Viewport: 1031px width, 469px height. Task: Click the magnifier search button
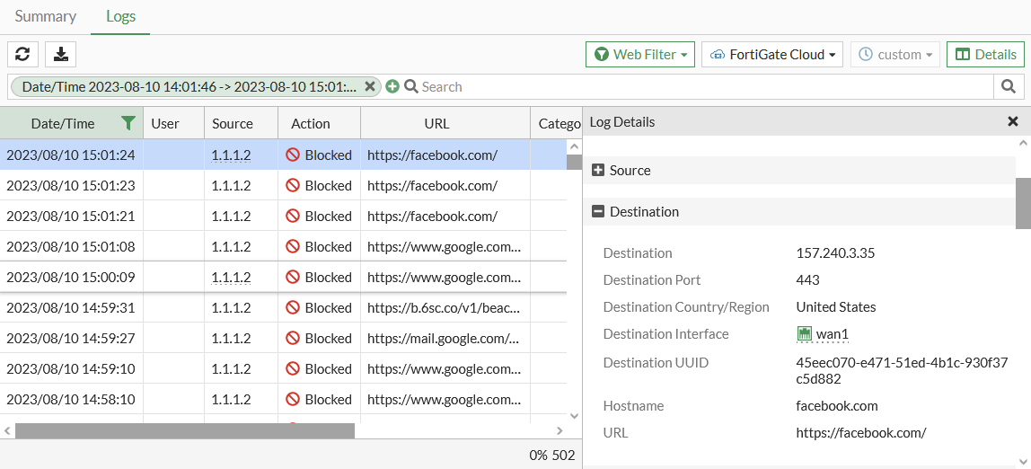[x=1009, y=86]
